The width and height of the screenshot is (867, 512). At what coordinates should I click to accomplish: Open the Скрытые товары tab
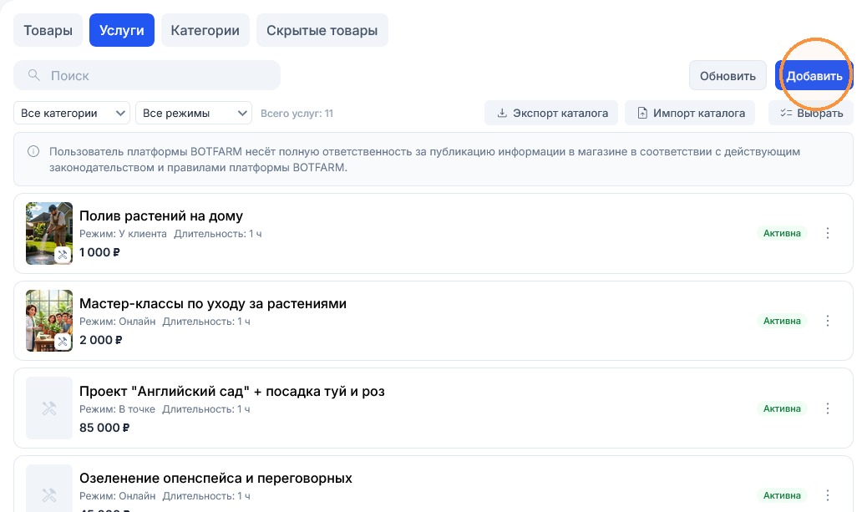pos(322,30)
